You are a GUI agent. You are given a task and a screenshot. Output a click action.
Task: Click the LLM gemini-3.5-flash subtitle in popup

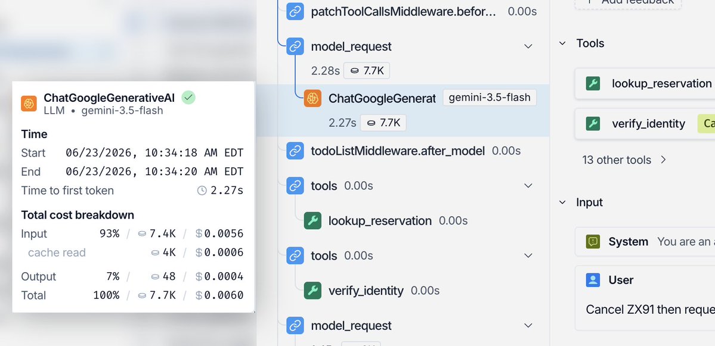[x=103, y=111]
